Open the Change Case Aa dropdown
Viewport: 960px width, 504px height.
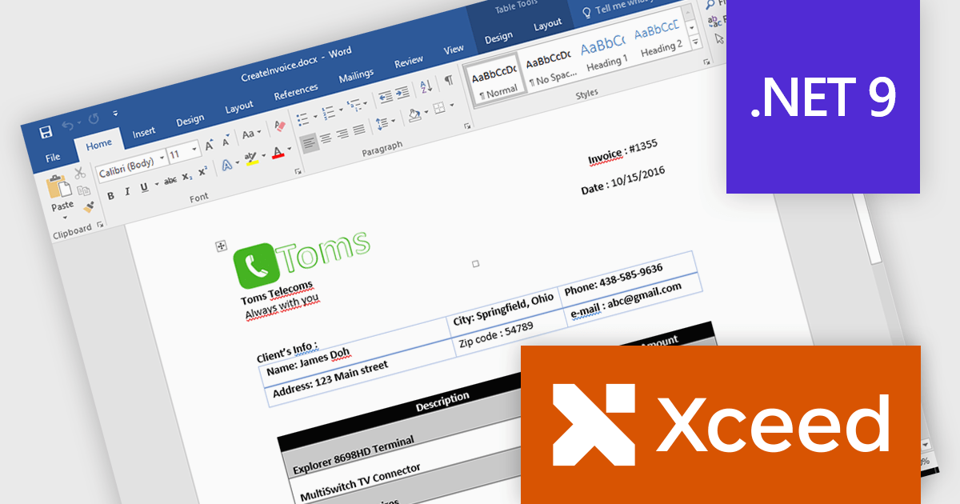[x=251, y=133]
